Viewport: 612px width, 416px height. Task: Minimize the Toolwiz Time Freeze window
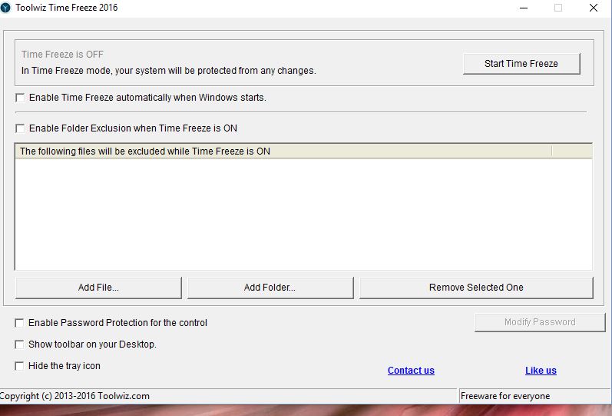pos(524,8)
